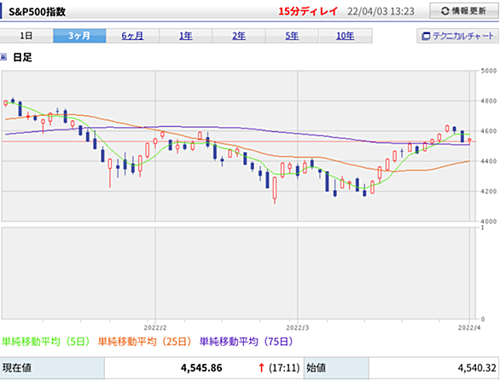This screenshot has height=380, width=500.
Task: Switch to the 5年 period tab
Action: point(292,36)
